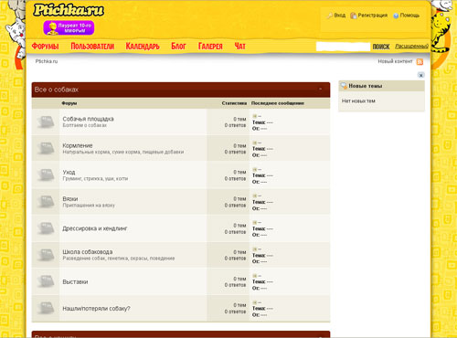This screenshot has width=457, height=338.
Task: Click forum icon beside Вязки
Action: [46, 202]
